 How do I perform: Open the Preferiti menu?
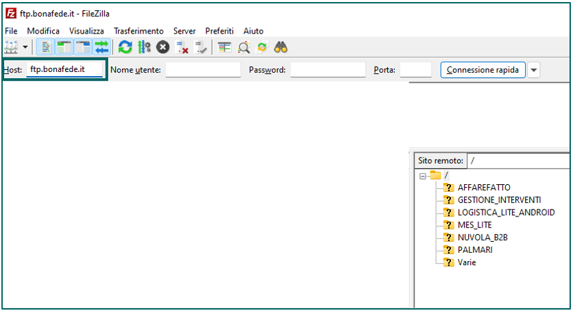pos(219,31)
